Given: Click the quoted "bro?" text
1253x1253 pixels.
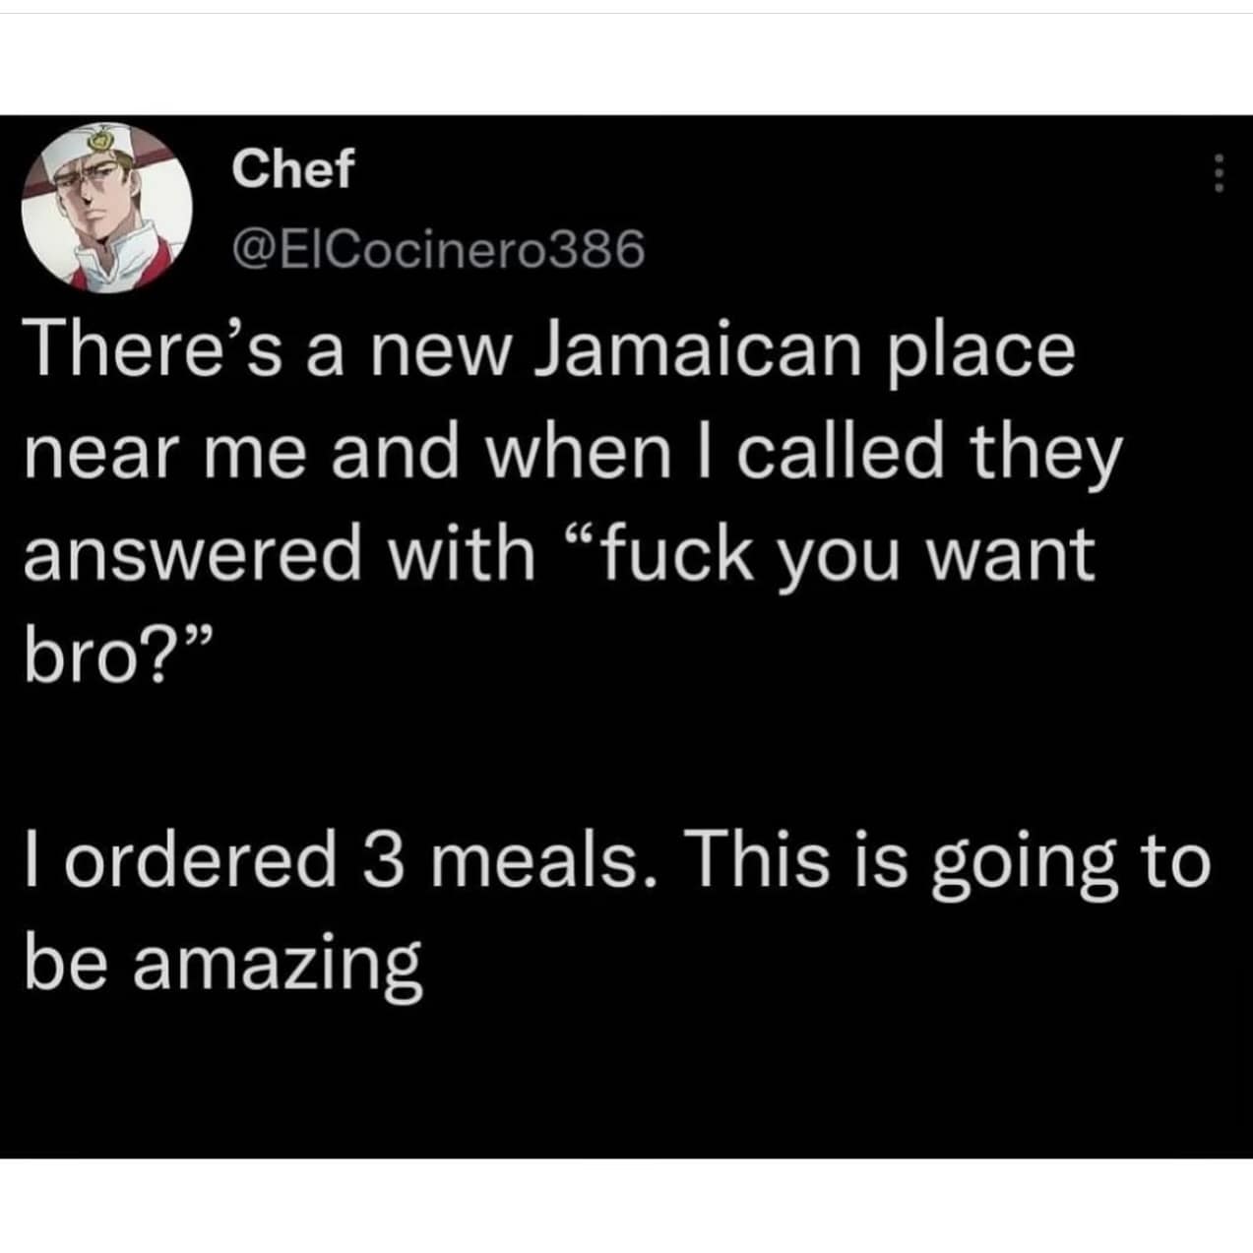Looking at the screenshot, I should [103, 655].
